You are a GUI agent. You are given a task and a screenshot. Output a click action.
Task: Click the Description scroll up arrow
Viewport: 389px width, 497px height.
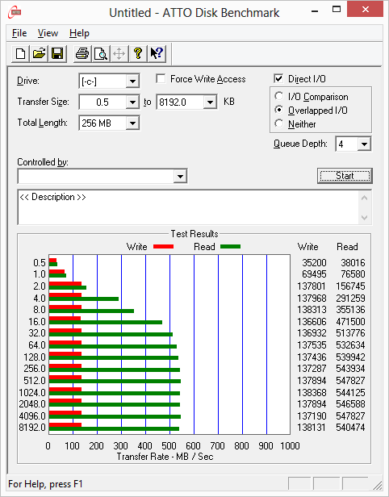[365, 198]
